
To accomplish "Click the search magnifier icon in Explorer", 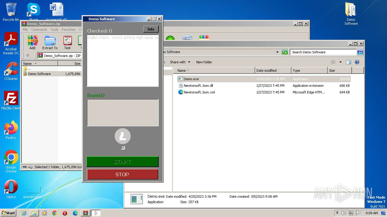I will [360, 52].
